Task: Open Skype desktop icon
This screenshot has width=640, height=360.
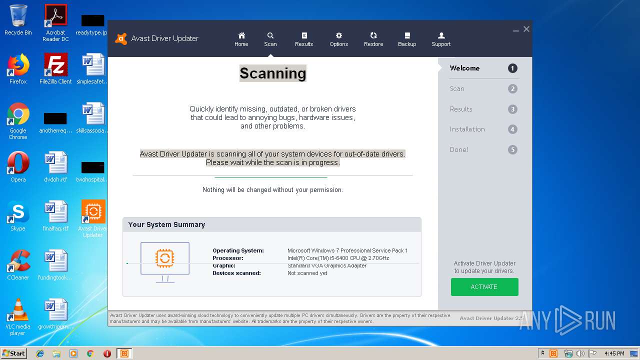Action: tap(18, 216)
